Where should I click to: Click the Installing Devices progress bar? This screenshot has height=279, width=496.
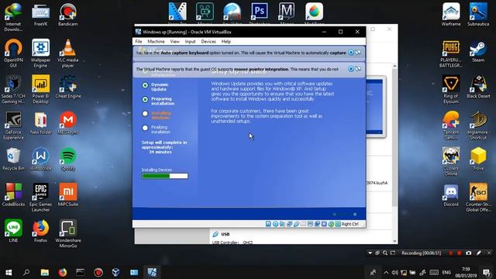coord(165,176)
